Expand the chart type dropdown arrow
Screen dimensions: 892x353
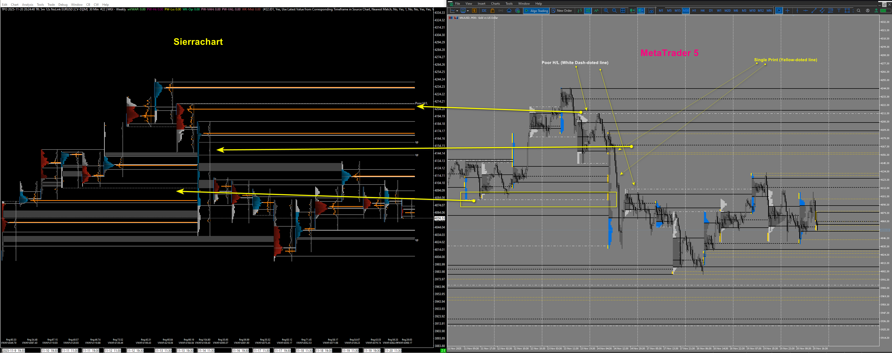[457, 11]
